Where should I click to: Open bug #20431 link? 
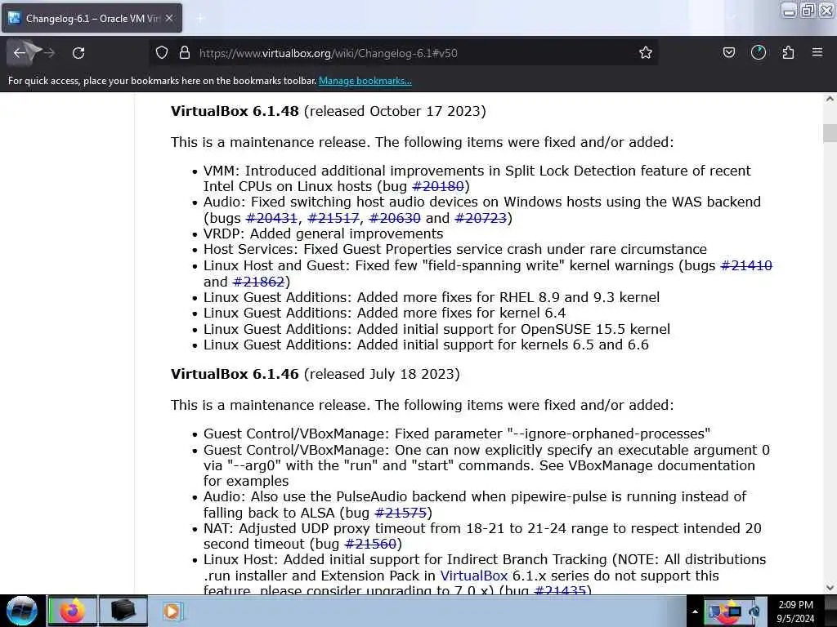tap(271, 218)
